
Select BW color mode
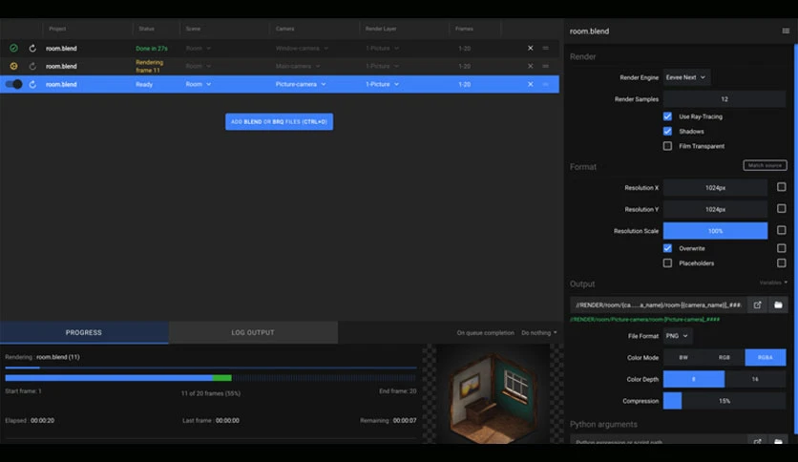click(683, 357)
